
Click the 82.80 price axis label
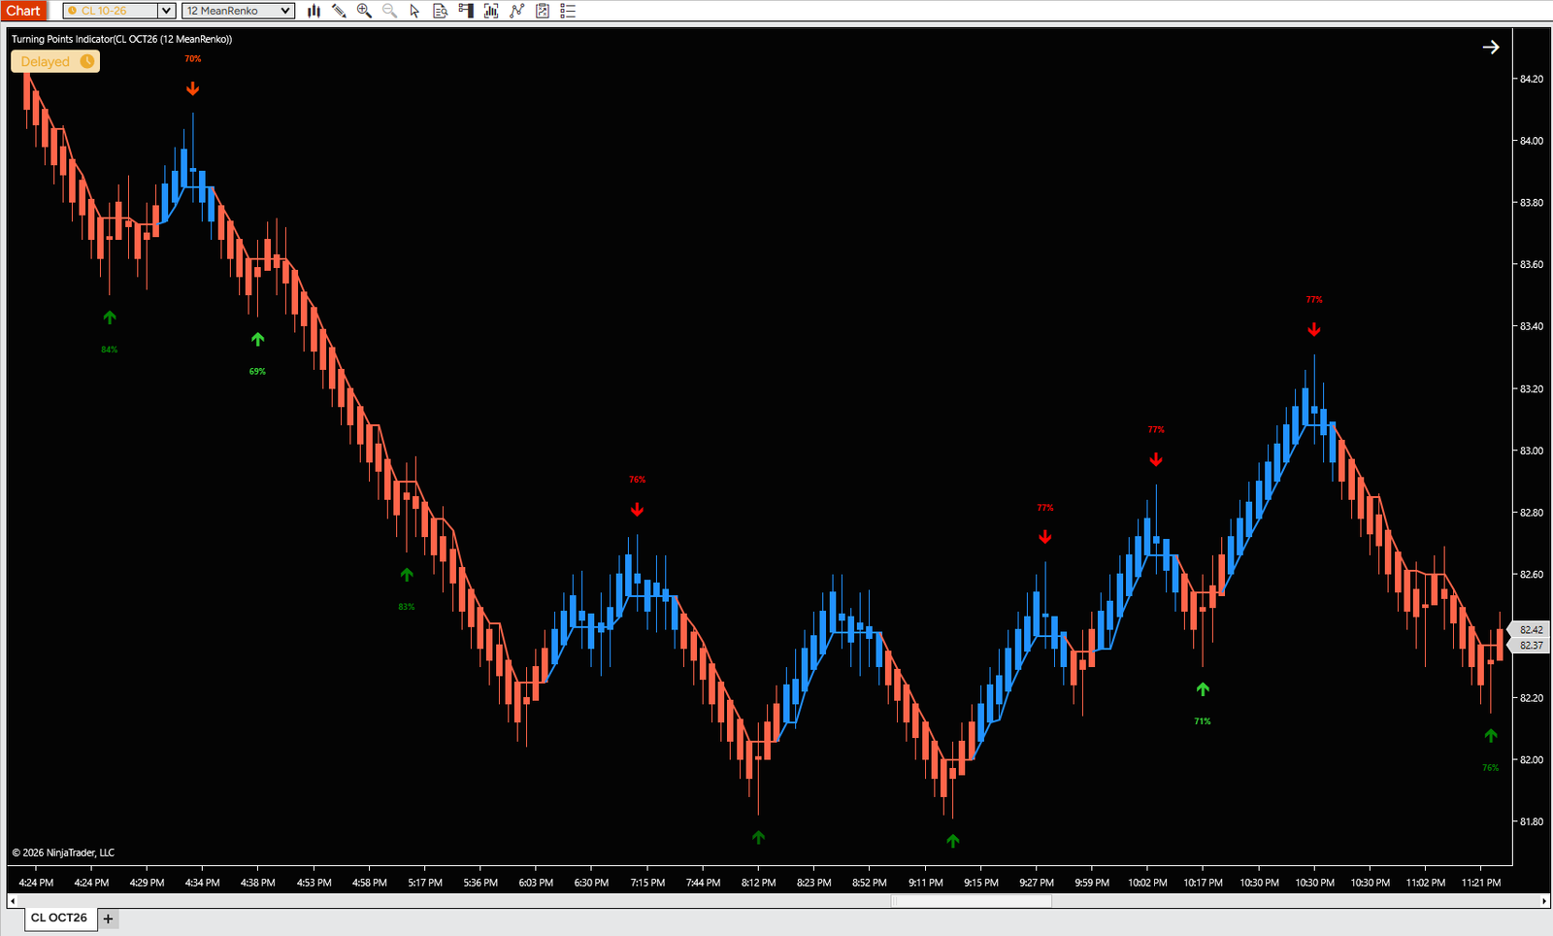pyautogui.click(x=1532, y=513)
